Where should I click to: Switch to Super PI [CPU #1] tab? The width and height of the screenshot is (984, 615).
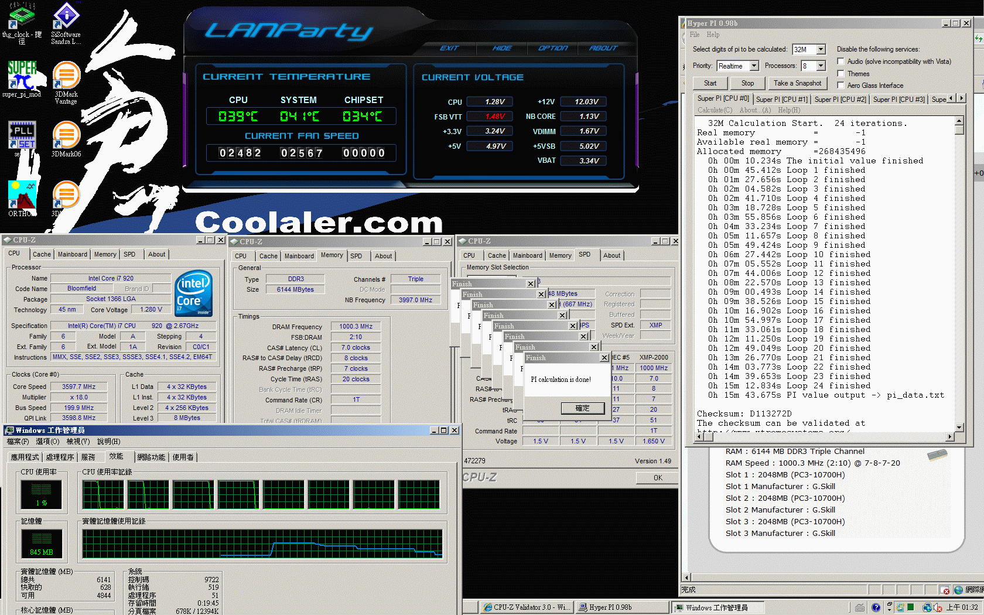[781, 100]
